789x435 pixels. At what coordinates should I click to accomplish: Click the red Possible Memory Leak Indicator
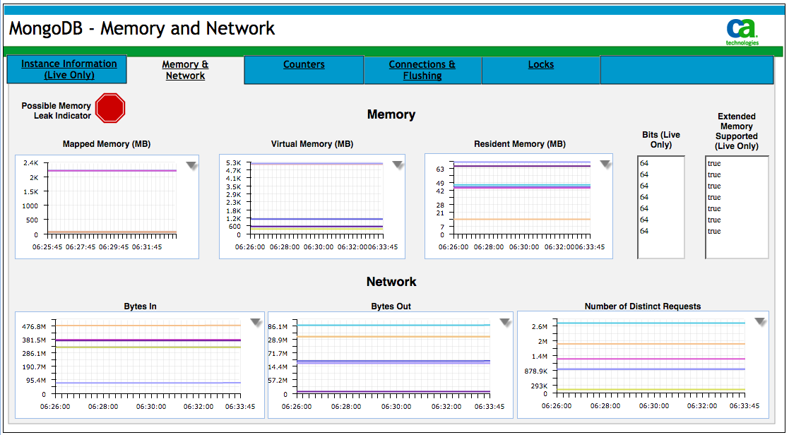pyautogui.click(x=110, y=108)
